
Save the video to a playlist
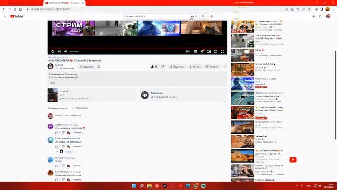(212, 66)
